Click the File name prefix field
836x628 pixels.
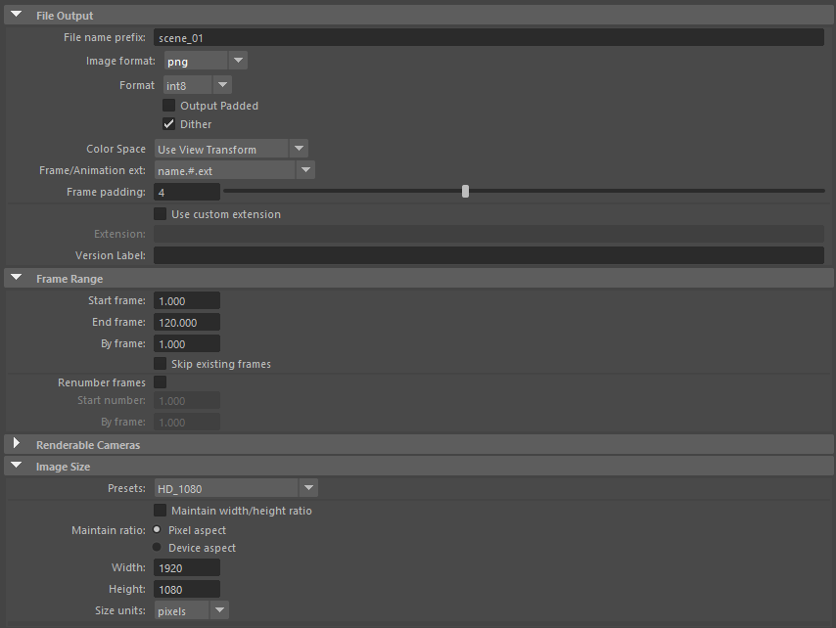(x=488, y=37)
